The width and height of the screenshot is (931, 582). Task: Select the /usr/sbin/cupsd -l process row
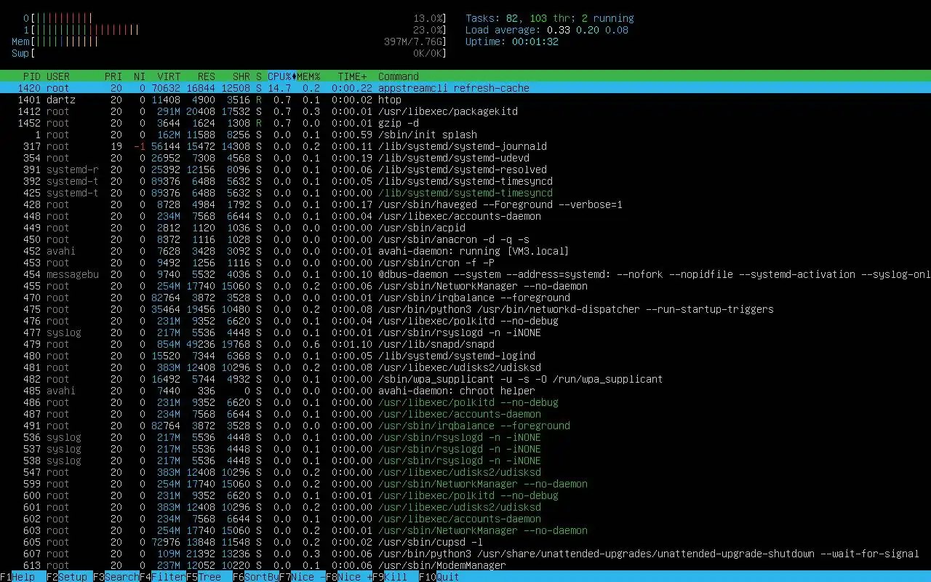(x=465, y=542)
